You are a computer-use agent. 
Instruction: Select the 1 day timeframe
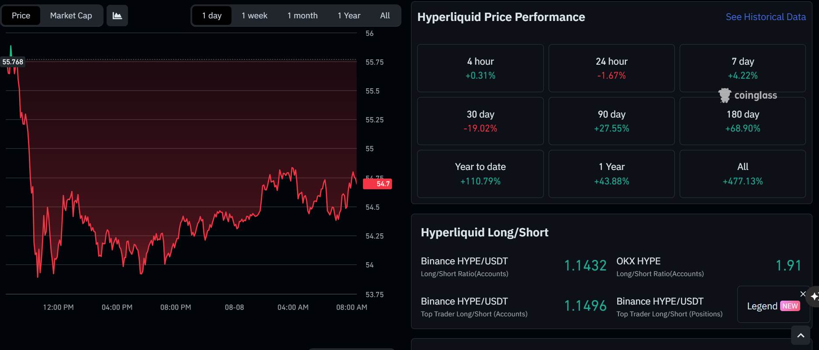point(212,16)
